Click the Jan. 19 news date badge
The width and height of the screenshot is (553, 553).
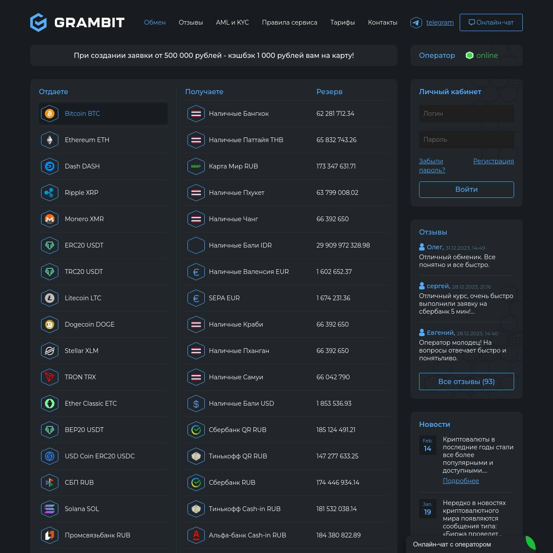pos(427,509)
